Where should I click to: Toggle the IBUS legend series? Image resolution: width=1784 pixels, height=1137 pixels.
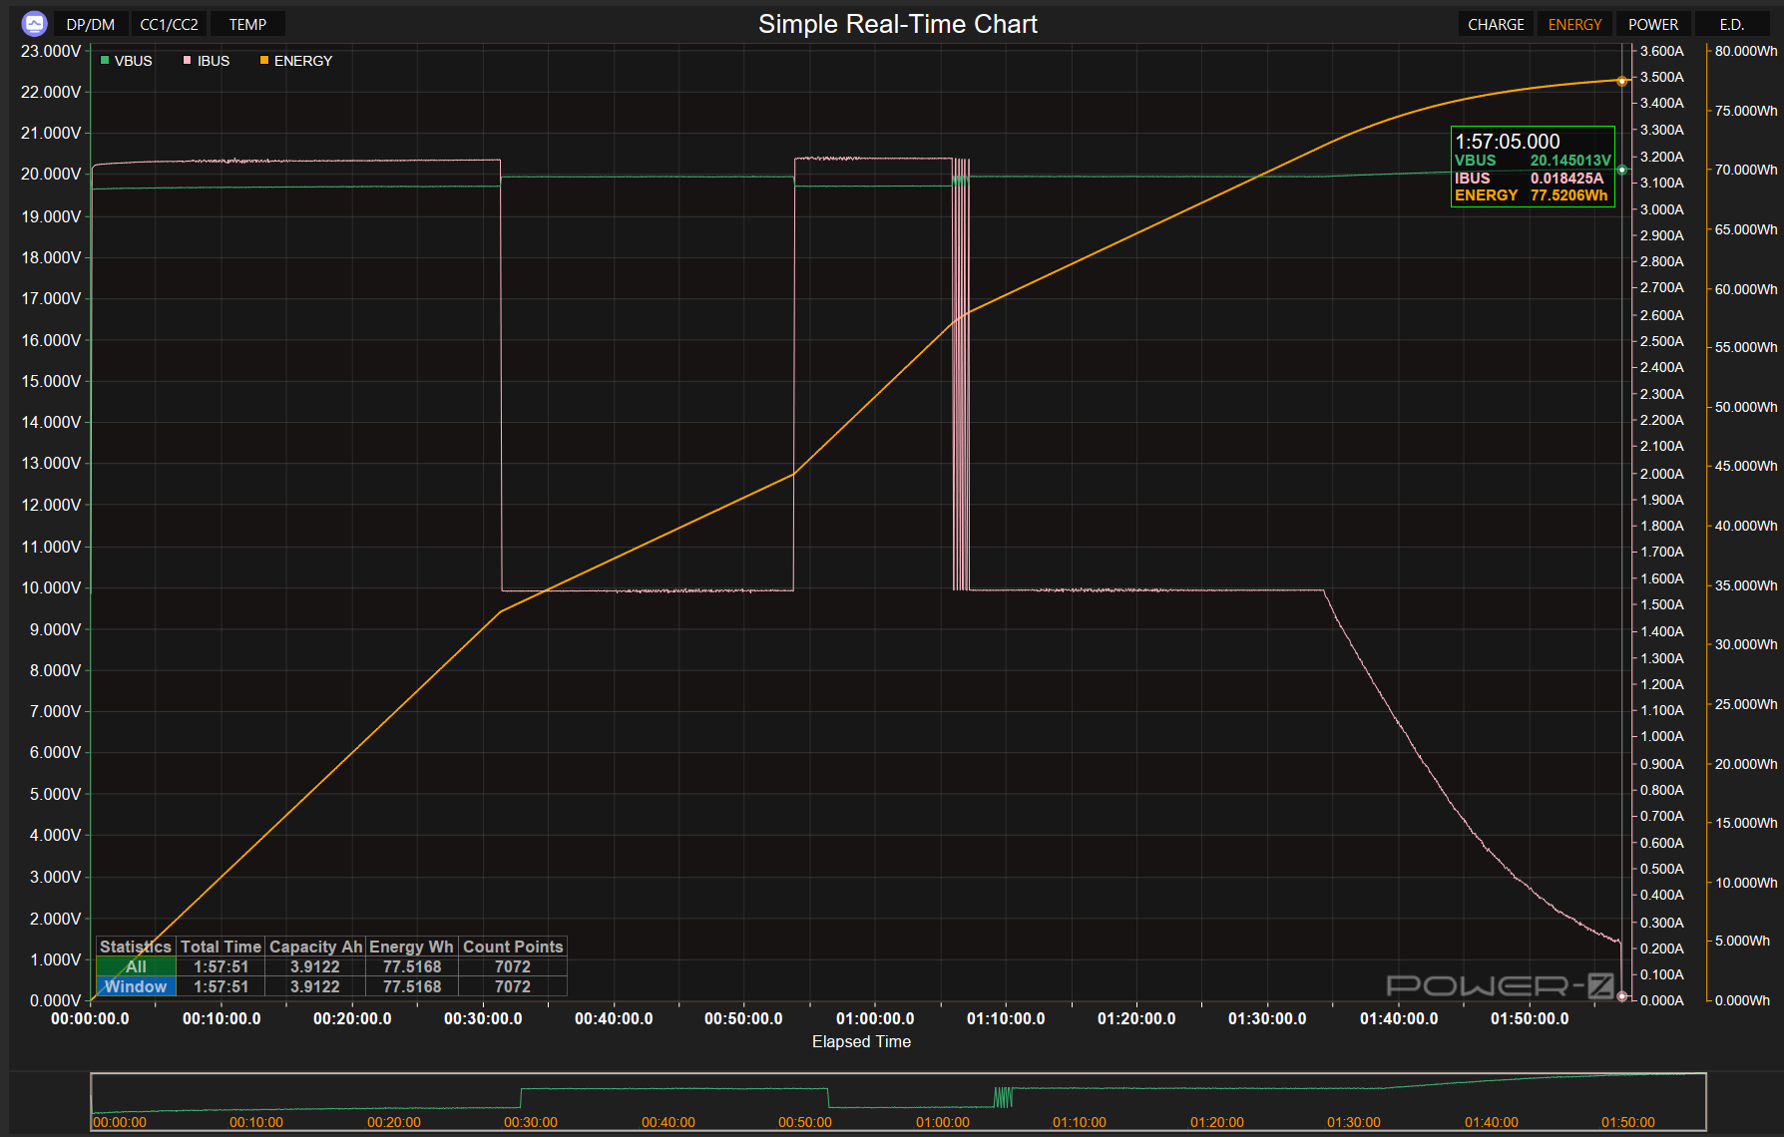pos(213,61)
